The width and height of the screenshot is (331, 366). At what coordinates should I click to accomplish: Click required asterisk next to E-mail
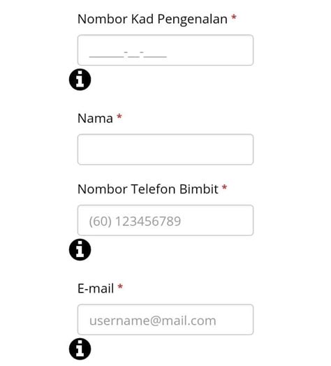(x=120, y=286)
